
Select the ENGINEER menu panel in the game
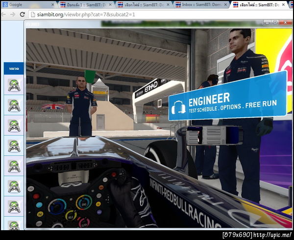[x=228, y=96]
